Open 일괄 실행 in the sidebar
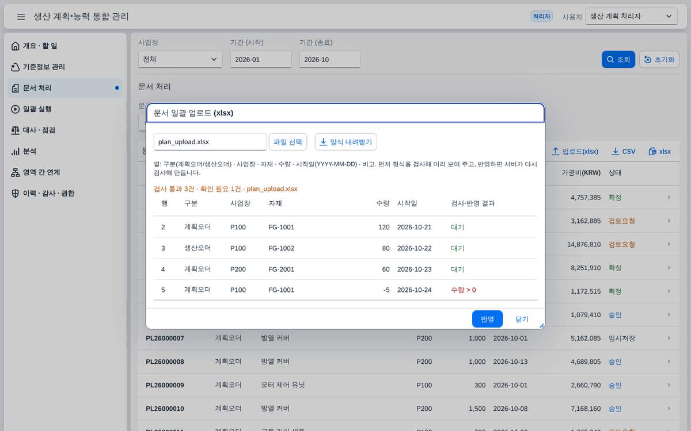 [x=66, y=109]
